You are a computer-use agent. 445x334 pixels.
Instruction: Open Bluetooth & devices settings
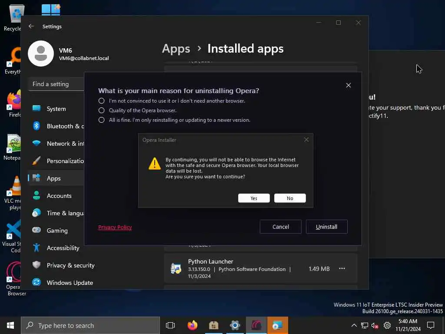pyautogui.click(x=56, y=126)
